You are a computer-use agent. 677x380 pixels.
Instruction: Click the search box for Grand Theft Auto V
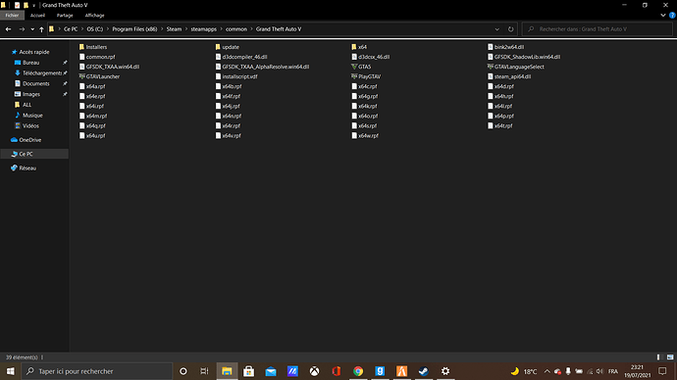(x=598, y=29)
